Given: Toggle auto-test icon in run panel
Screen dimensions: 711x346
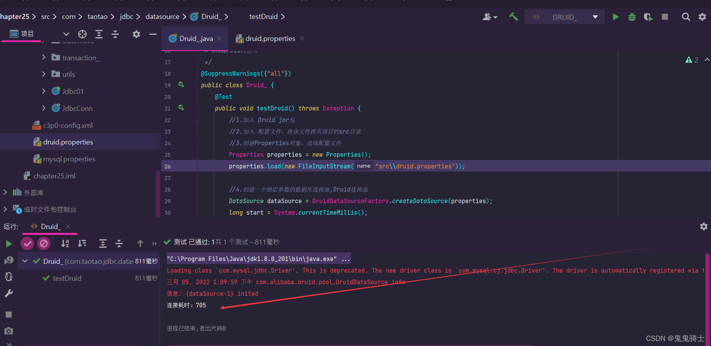Looking at the screenshot, I should [9, 276].
